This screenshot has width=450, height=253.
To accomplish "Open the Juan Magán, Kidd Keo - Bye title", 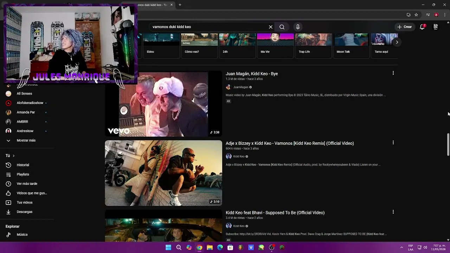I will 252,74.
